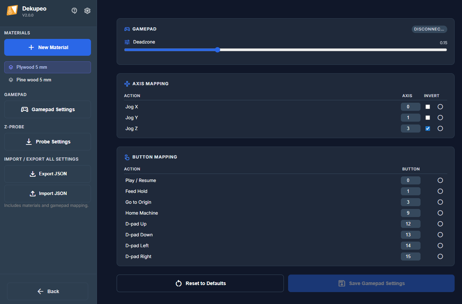Click the Probe Settings download arrow icon
462x304 pixels.
(x=29, y=142)
